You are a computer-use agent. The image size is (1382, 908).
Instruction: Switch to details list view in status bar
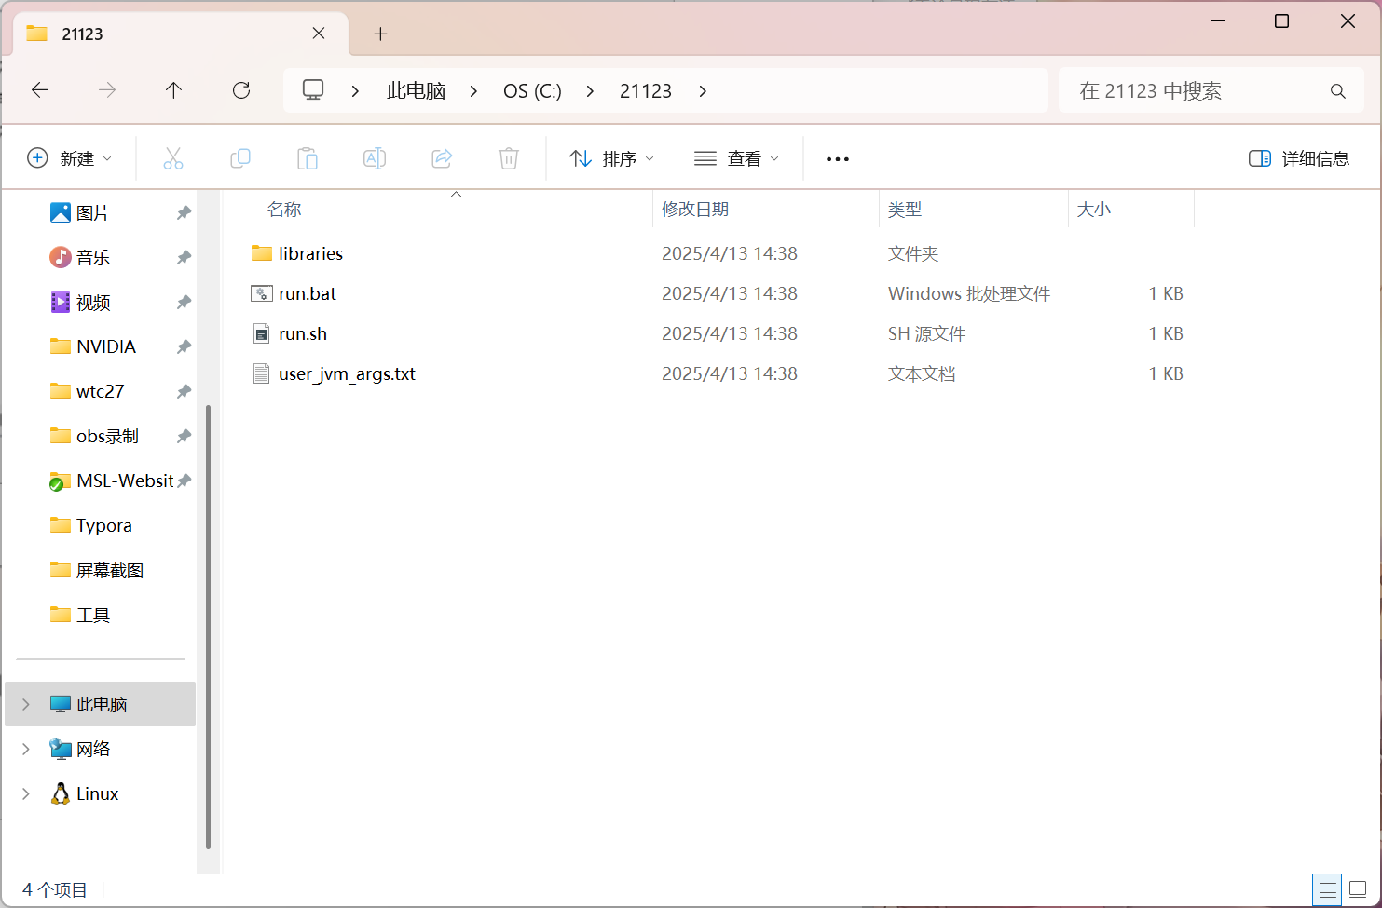(1327, 888)
